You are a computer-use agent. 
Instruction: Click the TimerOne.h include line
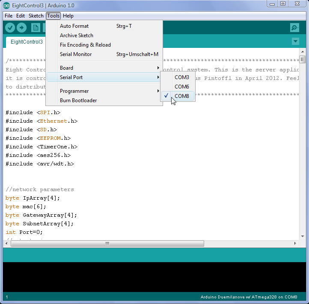click(42, 147)
